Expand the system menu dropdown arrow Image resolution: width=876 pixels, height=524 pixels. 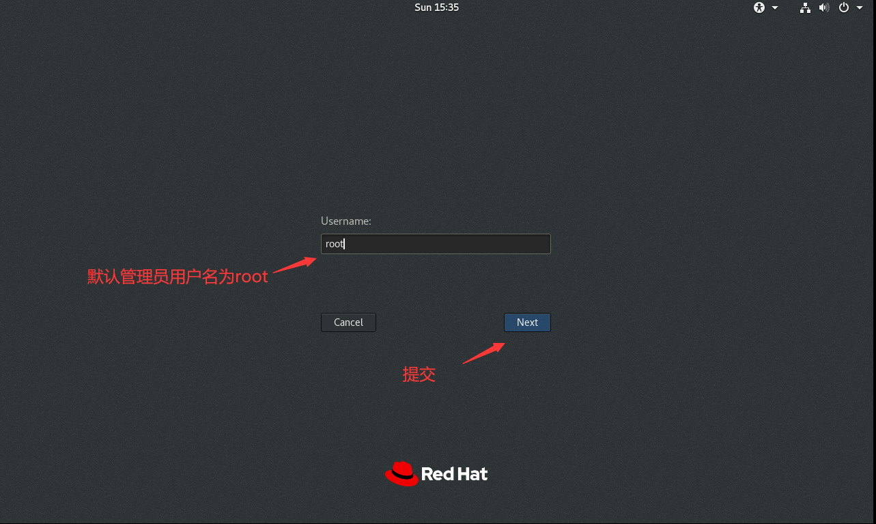[860, 8]
